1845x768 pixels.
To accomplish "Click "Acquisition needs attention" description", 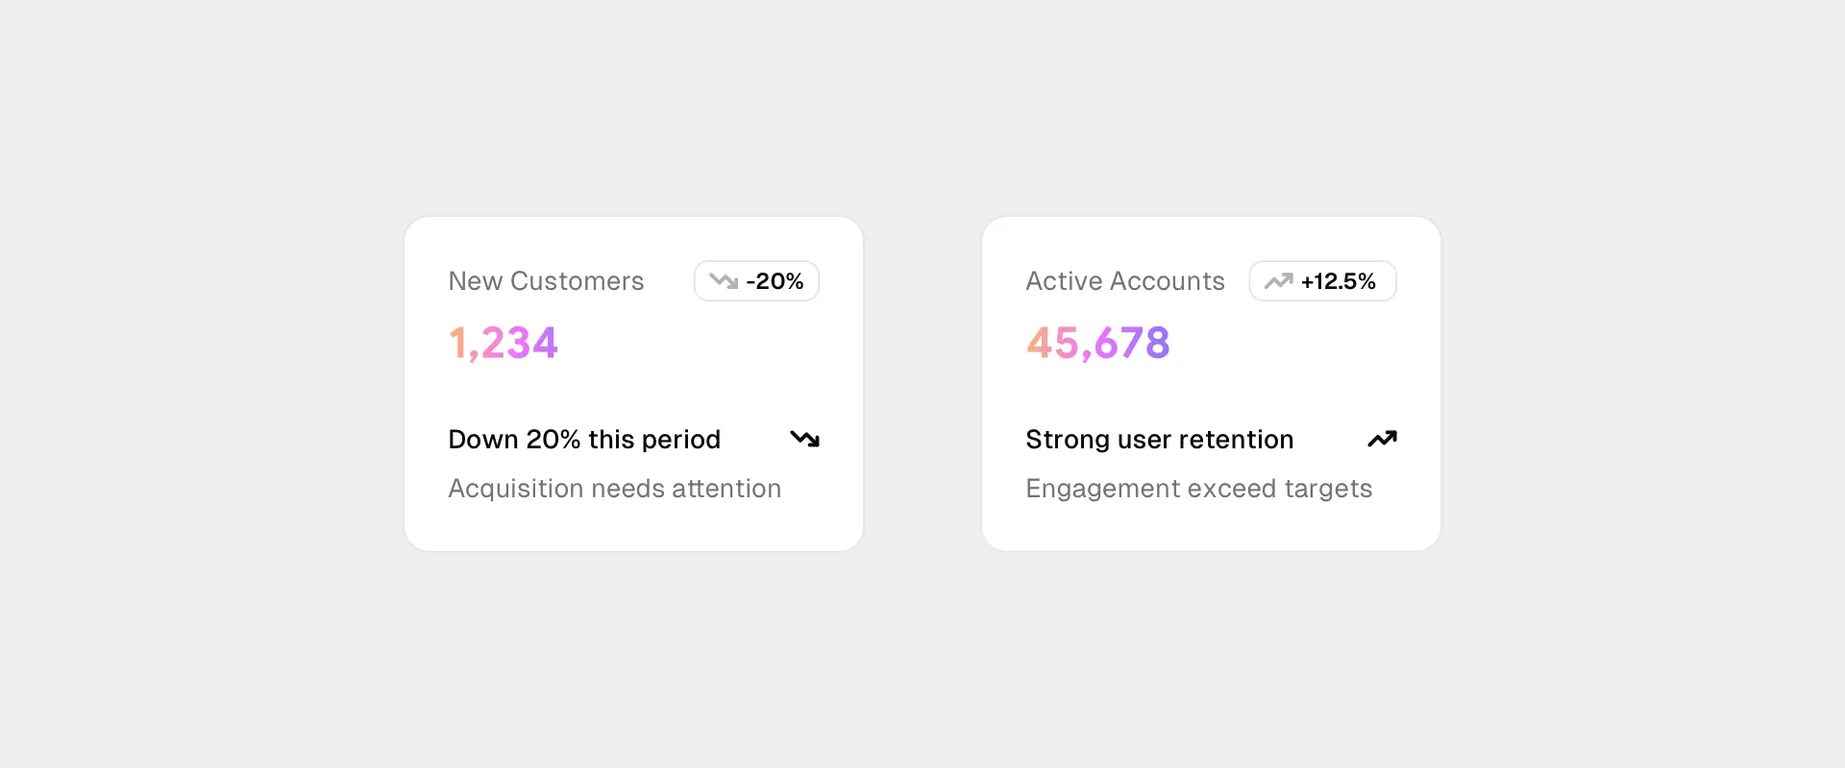I will click(x=614, y=489).
